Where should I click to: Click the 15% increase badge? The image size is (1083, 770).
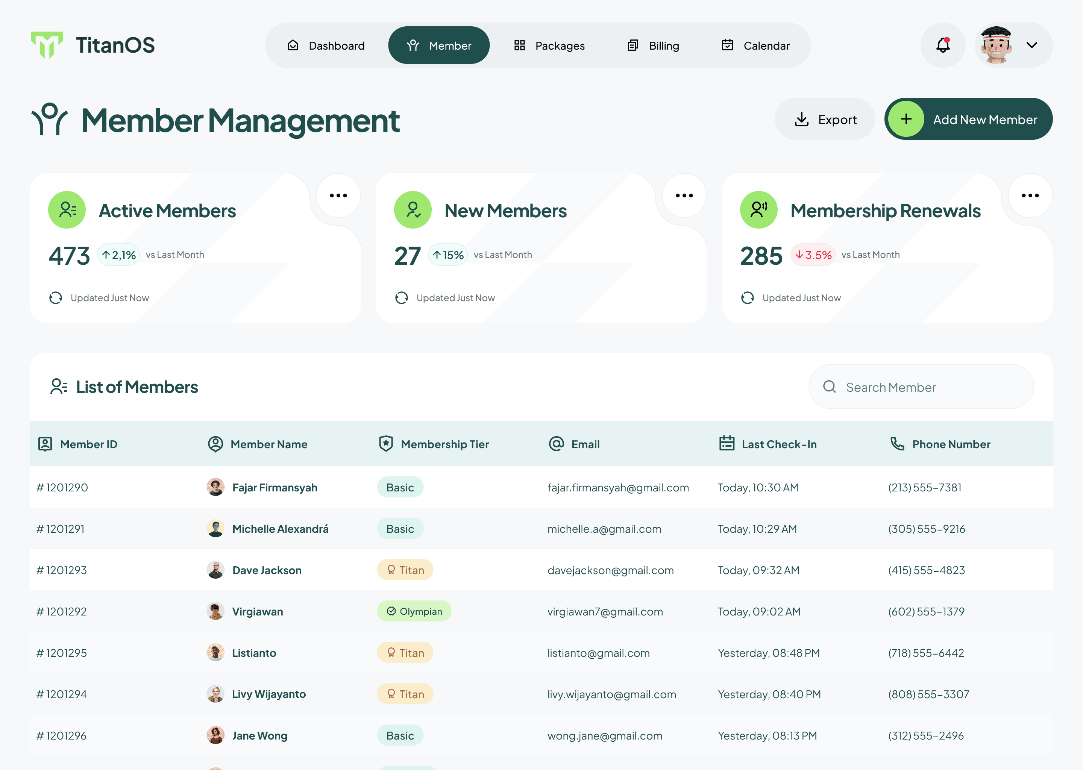pos(448,255)
